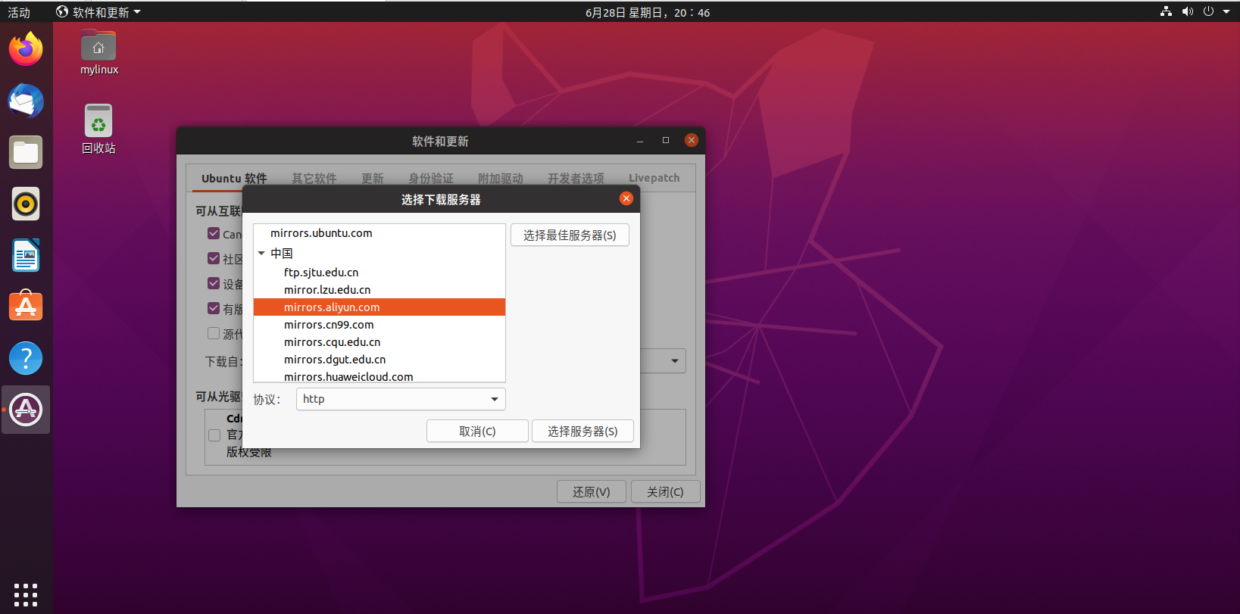Switch to the 附加驱动 tab
The height and width of the screenshot is (614, 1240).
500,179
